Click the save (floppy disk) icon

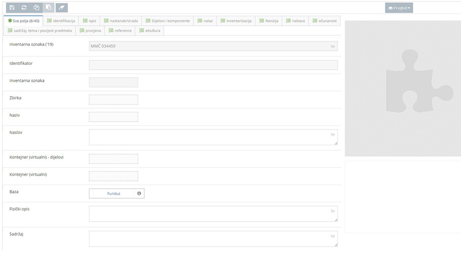12,8
